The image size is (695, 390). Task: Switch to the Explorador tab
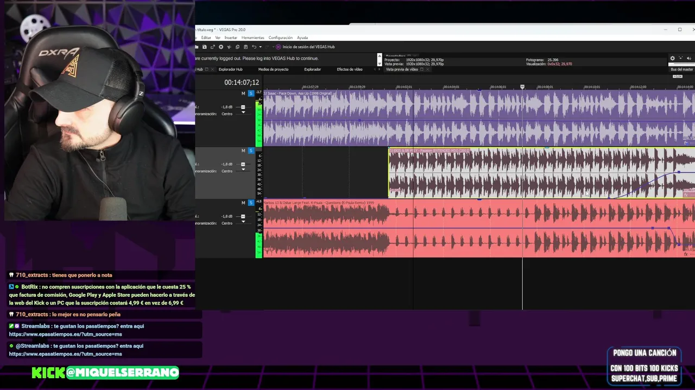coord(313,69)
